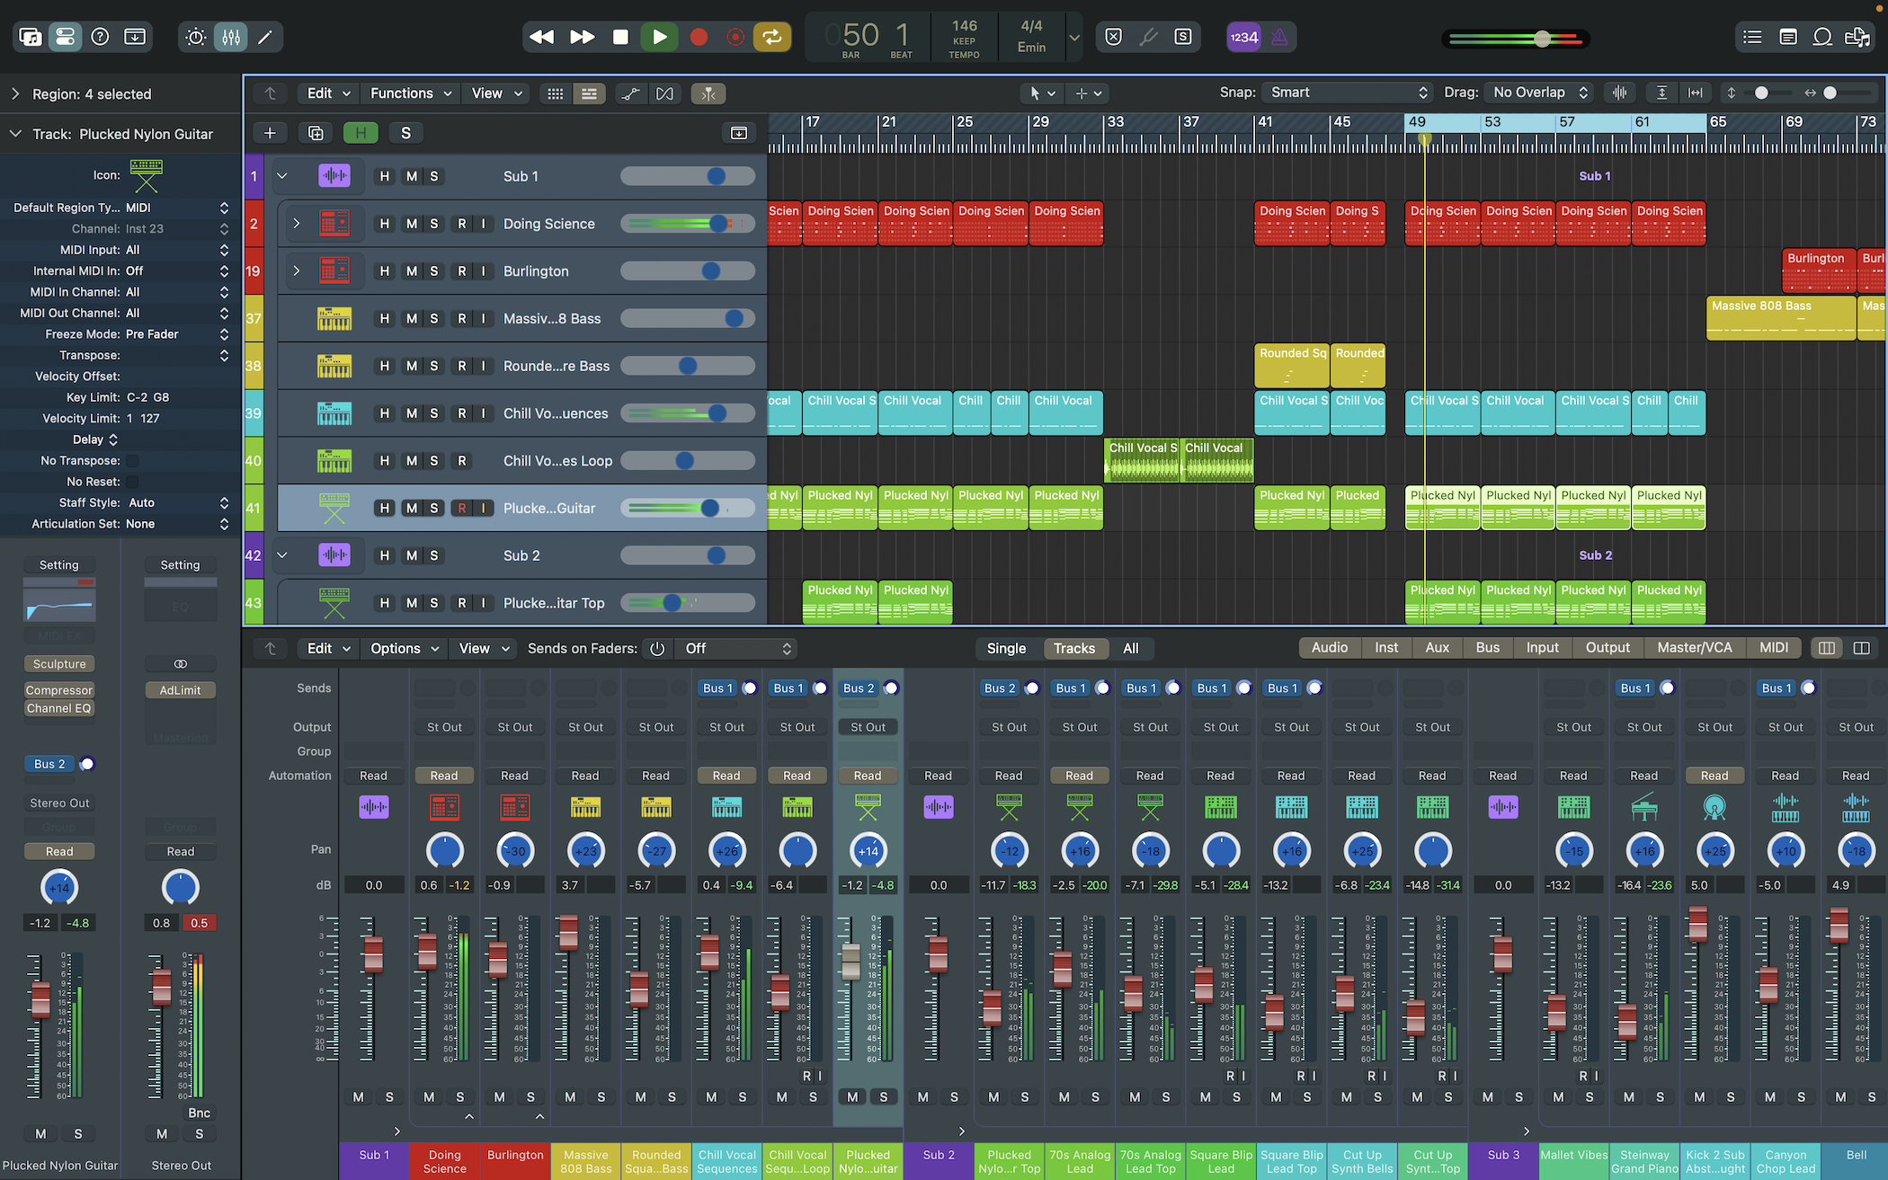Image resolution: width=1888 pixels, height=1180 pixels.
Task: Open the Snap Smart dropdown
Action: click(x=1346, y=93)
